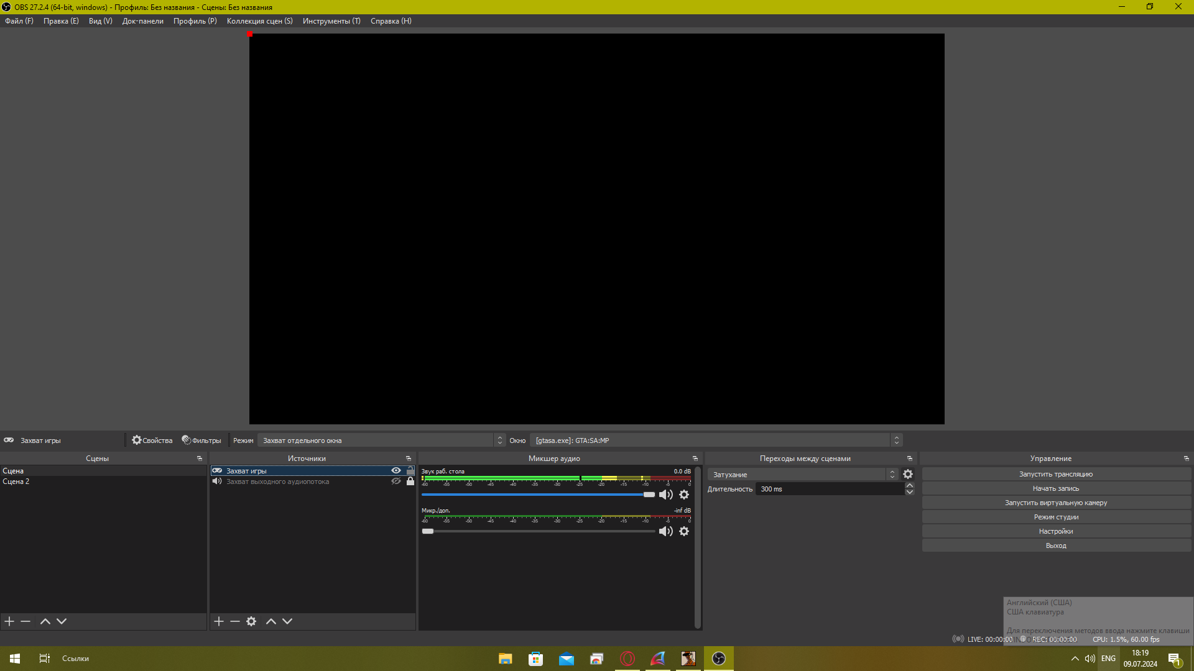Undock the Sources panel
The image size is (1194, 671).
click(x=409, y=459)
